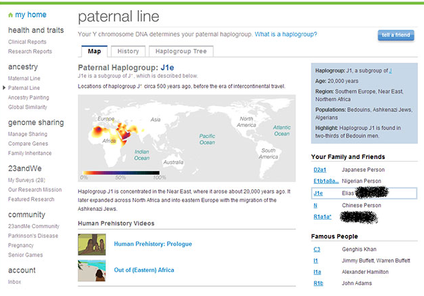Open Clinical Reports

click(x=27, y=42)
